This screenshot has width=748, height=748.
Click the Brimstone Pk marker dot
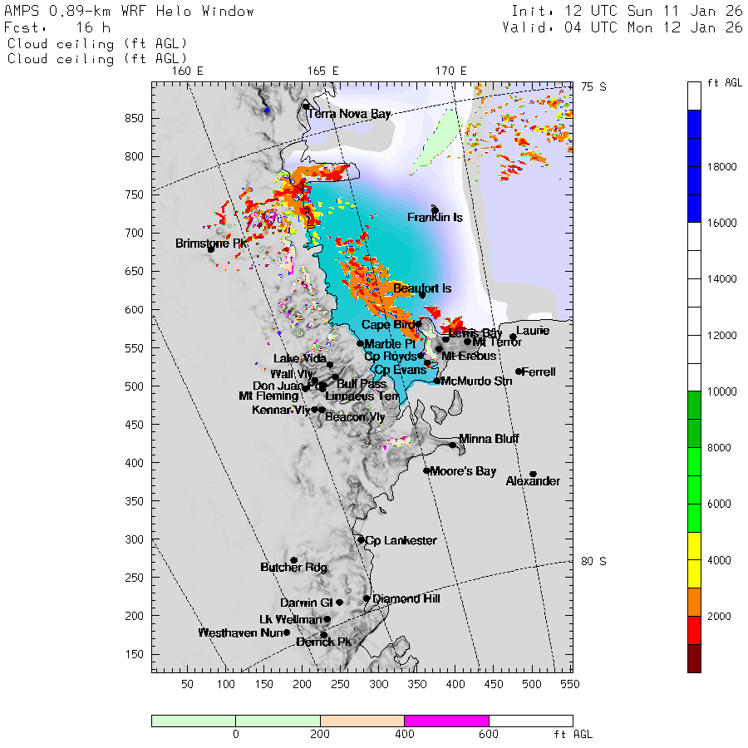(211, 249)
